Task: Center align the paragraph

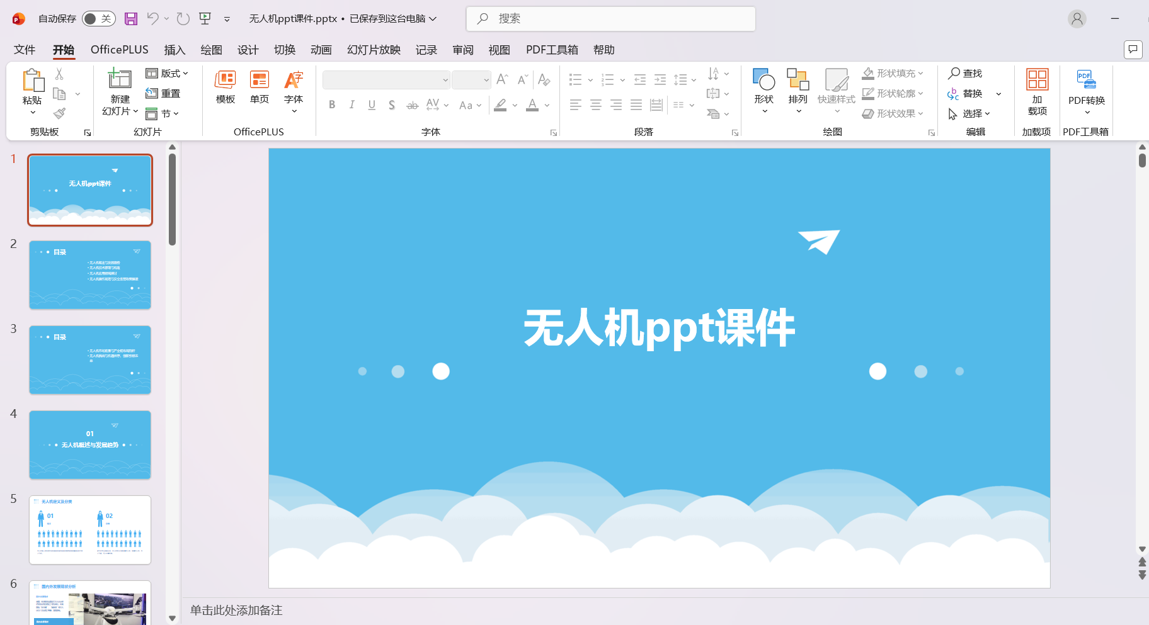Action: [596, 105]
